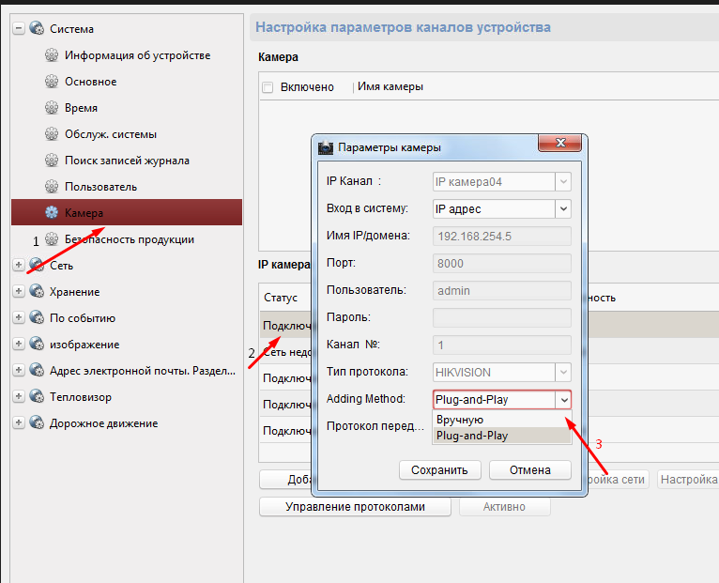
Task: Open the Adding Method dropdown arrow
Action: coord(562,399)
